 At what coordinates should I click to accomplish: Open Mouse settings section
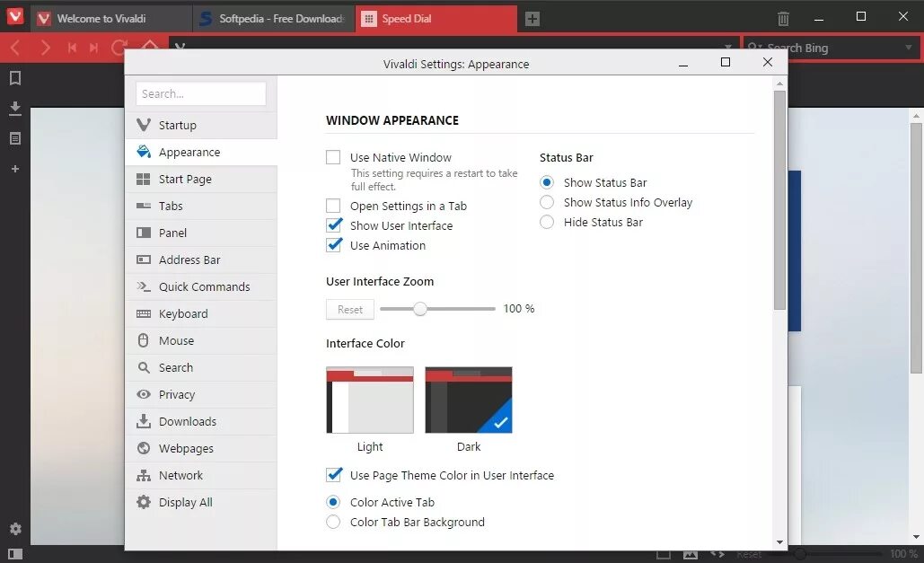[201, 340]
